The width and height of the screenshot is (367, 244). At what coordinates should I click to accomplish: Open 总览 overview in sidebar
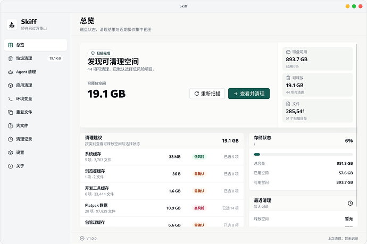pos(36,45)
